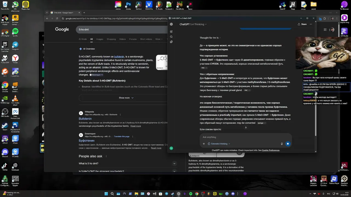Open the Google apps grid icon
Image resolution: width=351 pixels, height=197 pixels.
tap(325, 30)
